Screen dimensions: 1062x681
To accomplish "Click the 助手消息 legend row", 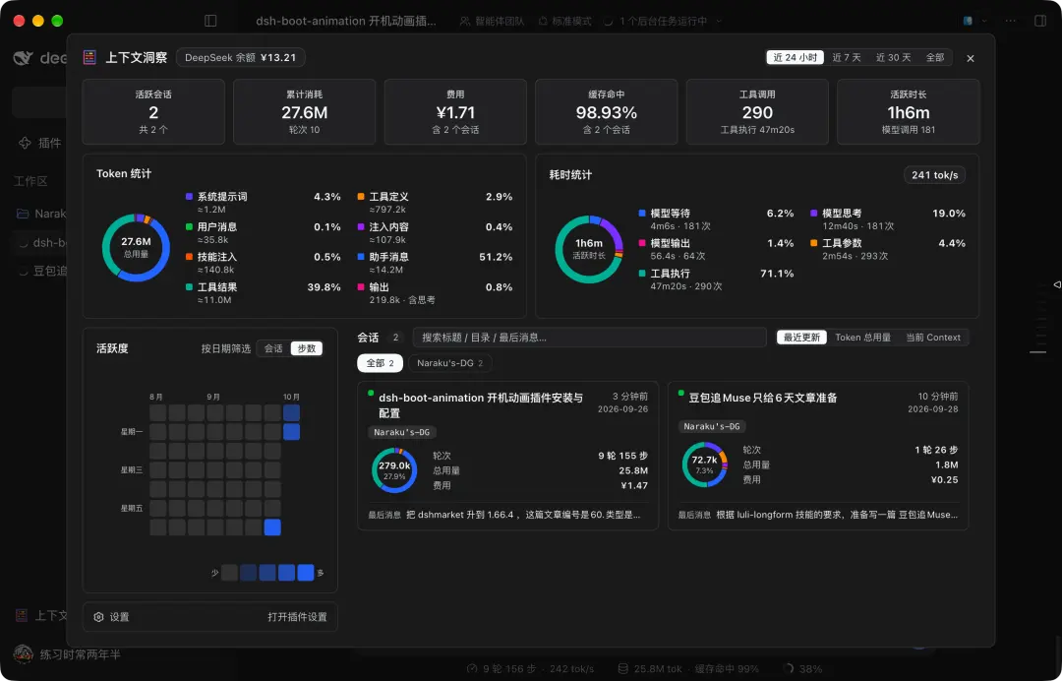I will click(435, 263).
